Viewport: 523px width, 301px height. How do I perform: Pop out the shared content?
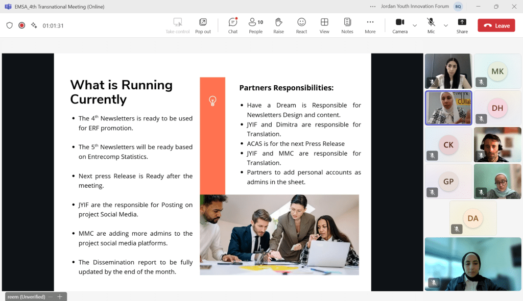(203, 26)
